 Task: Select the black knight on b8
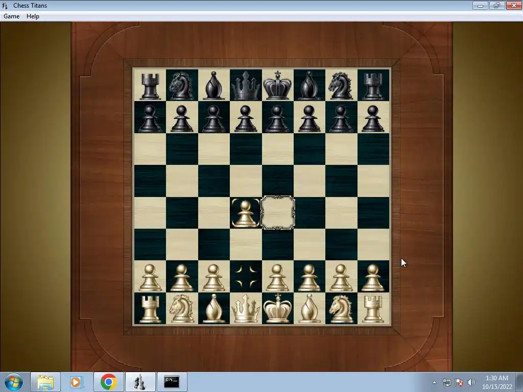pos(182,85)
